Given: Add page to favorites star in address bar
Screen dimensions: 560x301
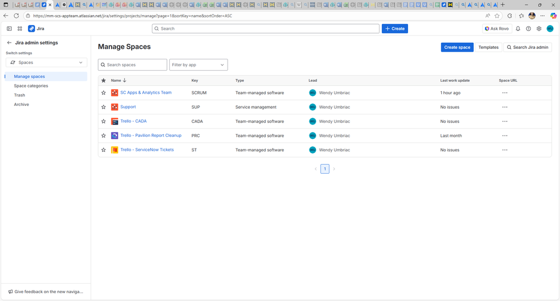Looking at the screenshot, I should coord(497,16).
